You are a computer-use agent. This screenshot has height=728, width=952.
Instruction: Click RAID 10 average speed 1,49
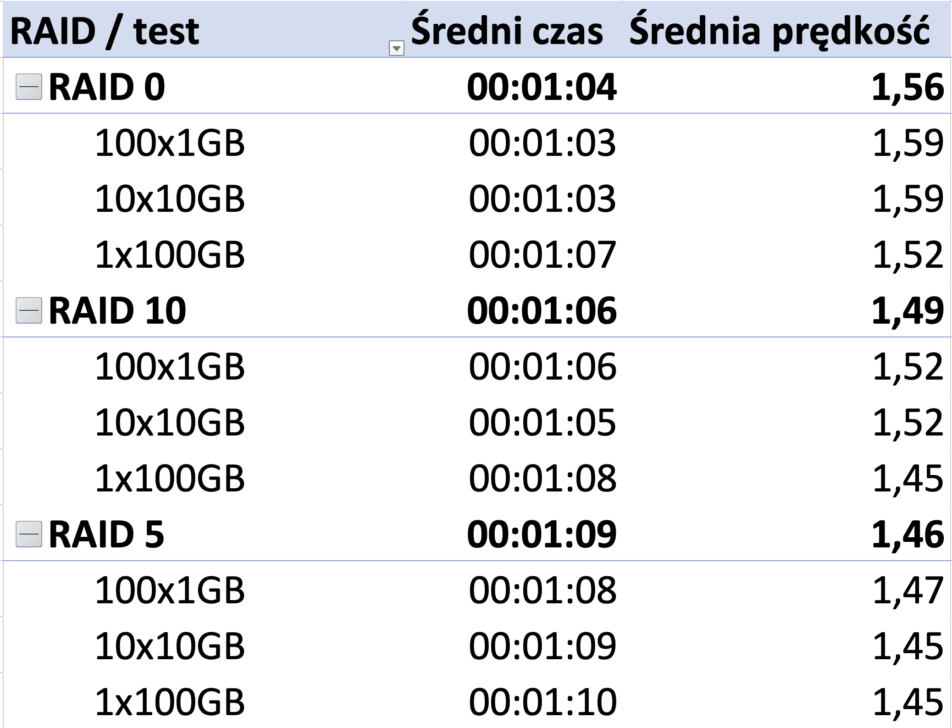click(908, 310)
